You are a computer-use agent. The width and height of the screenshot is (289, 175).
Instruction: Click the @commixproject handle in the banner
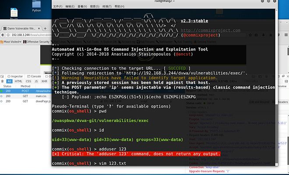[x=201, y=35]
